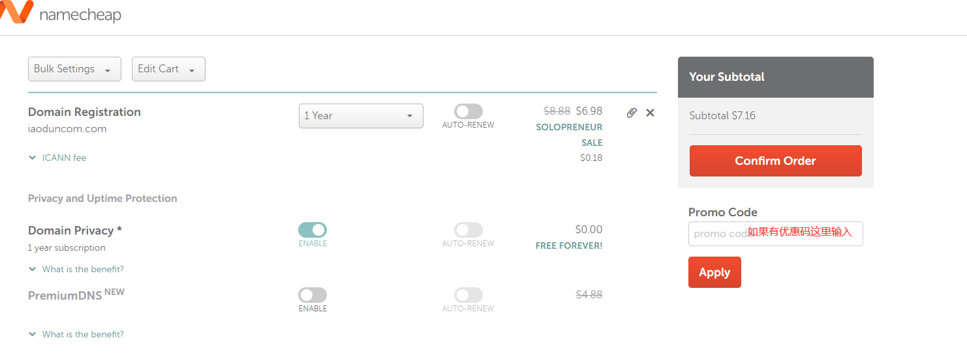
Task: Toggle Auto-Renew for Domain Registration
Action: tap(468, 111)
